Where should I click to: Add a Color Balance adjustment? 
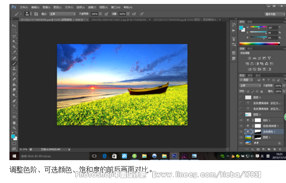(252, 64)
